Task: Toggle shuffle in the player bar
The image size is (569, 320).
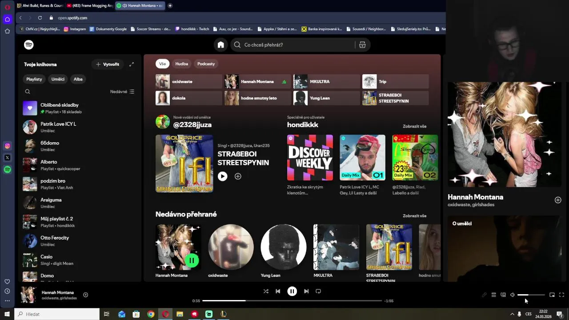Action: 266,291
